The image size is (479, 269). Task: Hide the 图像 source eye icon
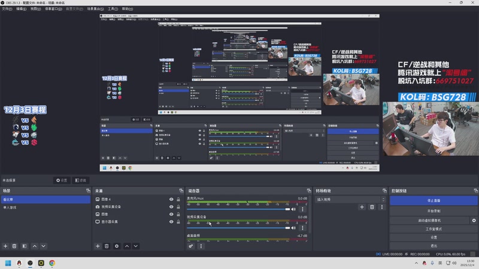pyautogui.click(x=171, y=214)
